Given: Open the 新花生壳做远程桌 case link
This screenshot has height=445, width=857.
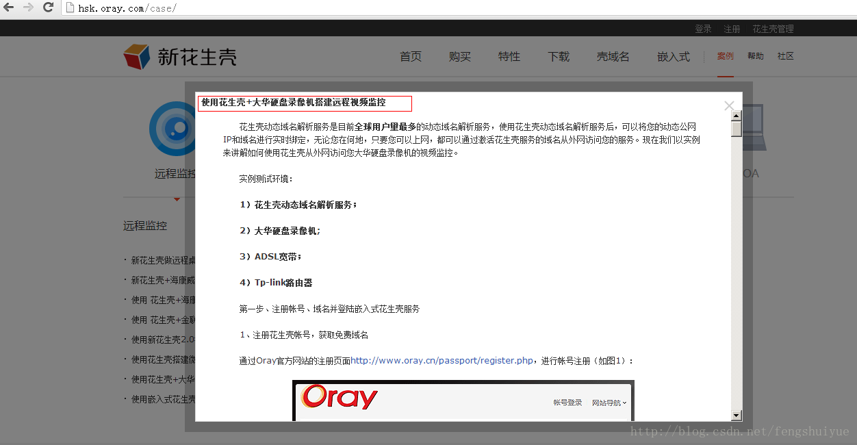Looking at the screenshot, I should click(164, 260).
